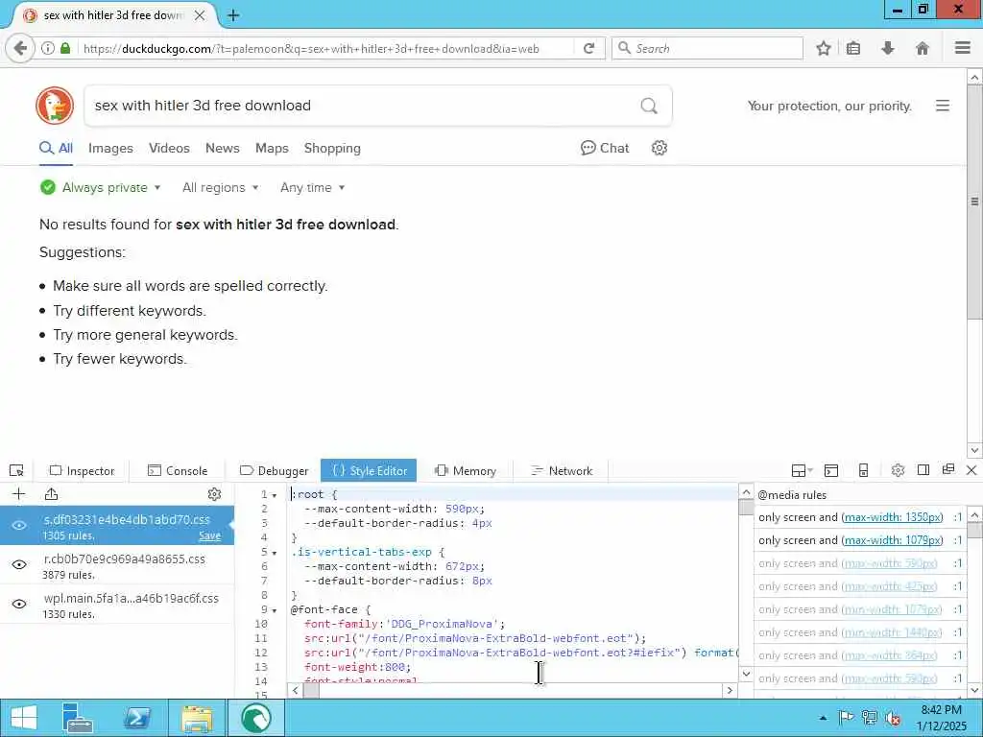Click the frame selector dropdown in devtools
Screen dimensions: 983x737
point(802,470)
